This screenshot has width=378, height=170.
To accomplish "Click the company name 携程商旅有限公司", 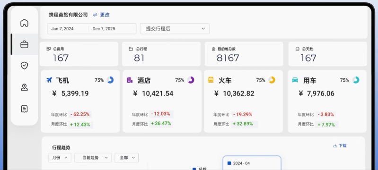I will click(68, 15).
